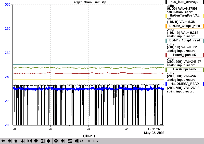The image size is (204, 144).
Task: Select the DDM45_3disp1_read legend entry
Action: click(x=185, y=26)
